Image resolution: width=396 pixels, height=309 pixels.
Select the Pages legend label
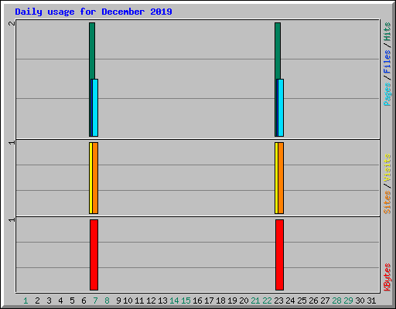pos(387,94)
